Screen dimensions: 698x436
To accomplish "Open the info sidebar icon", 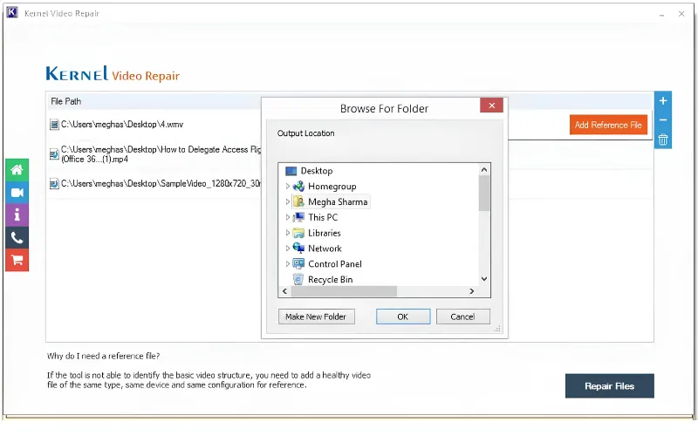I will pos(17,215).
